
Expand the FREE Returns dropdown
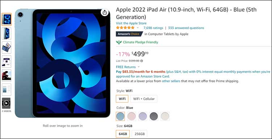click(x=139, y=67)
